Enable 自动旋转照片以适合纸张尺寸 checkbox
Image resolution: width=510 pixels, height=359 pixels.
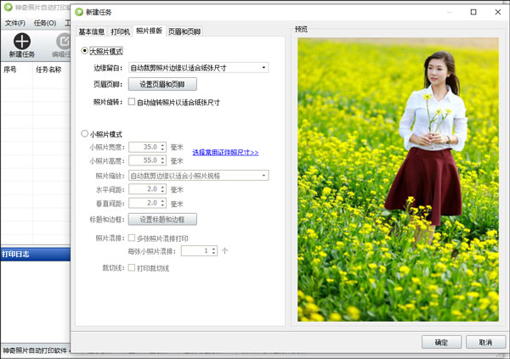coord(132,102)
